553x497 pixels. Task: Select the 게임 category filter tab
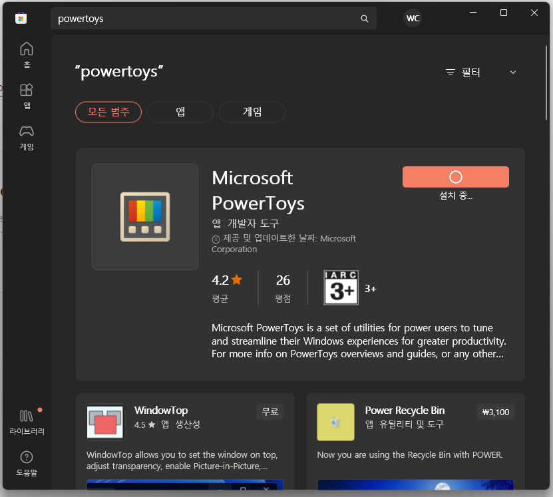point(252,112)
